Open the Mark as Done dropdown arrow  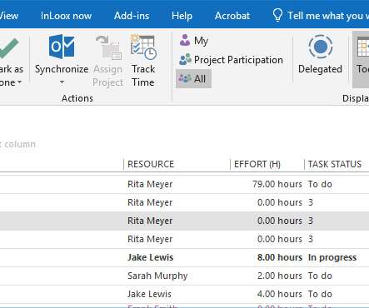pos(19,82)
